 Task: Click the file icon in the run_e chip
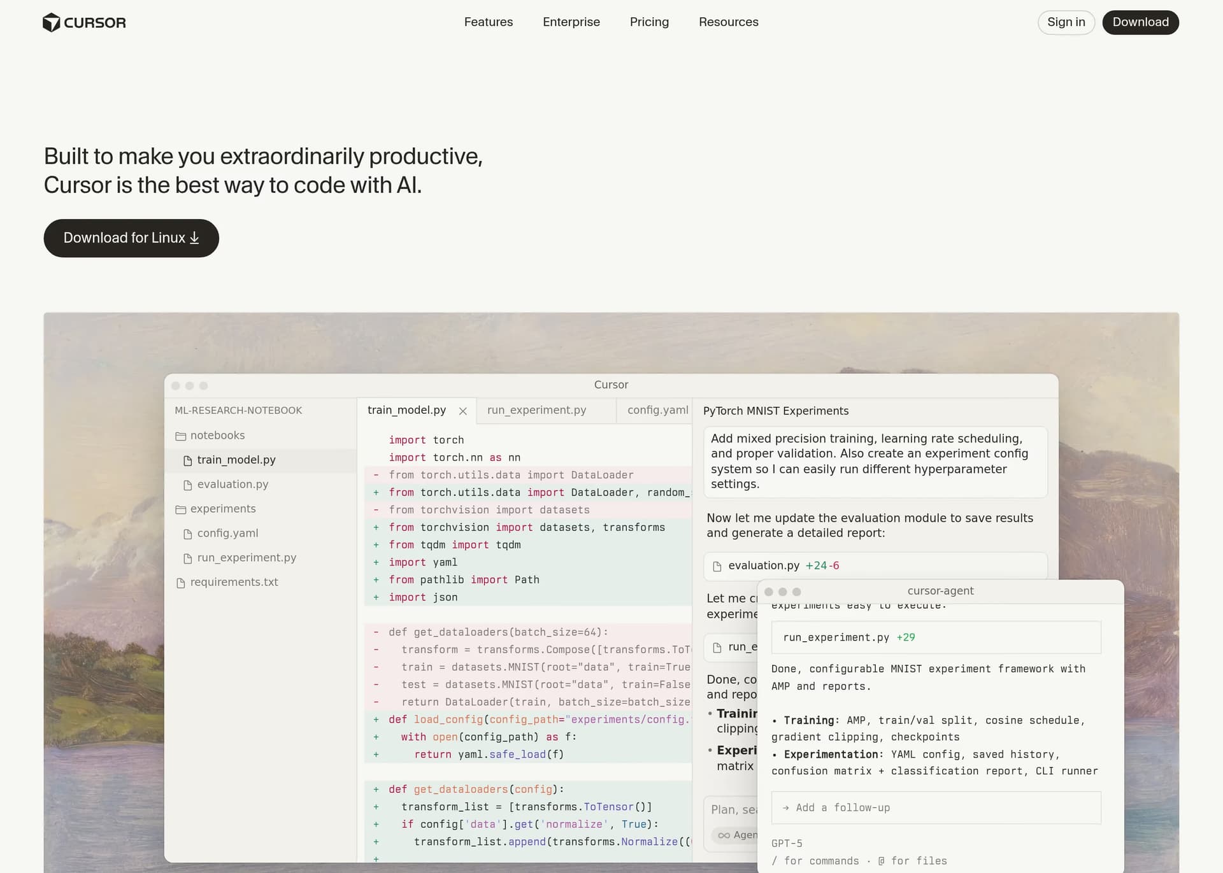click(717, 648)
